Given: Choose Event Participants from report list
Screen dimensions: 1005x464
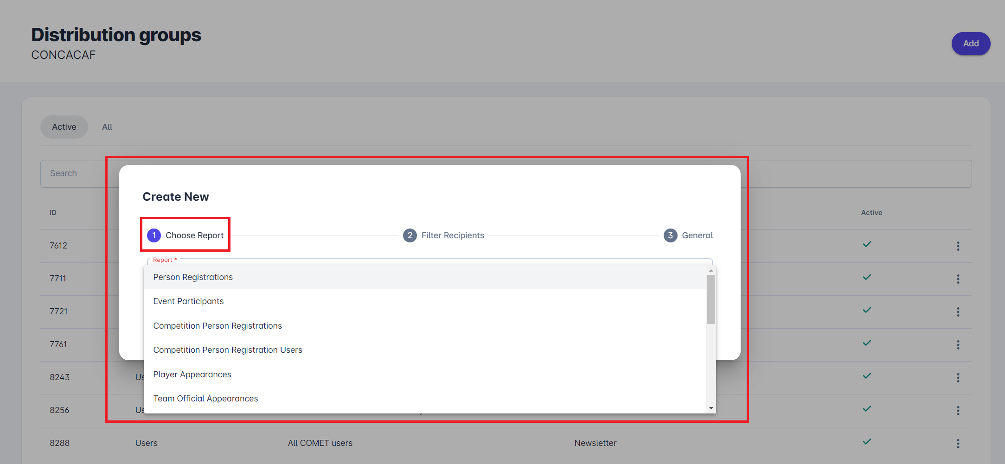Looking at the screenshot, I should (188, 301).
